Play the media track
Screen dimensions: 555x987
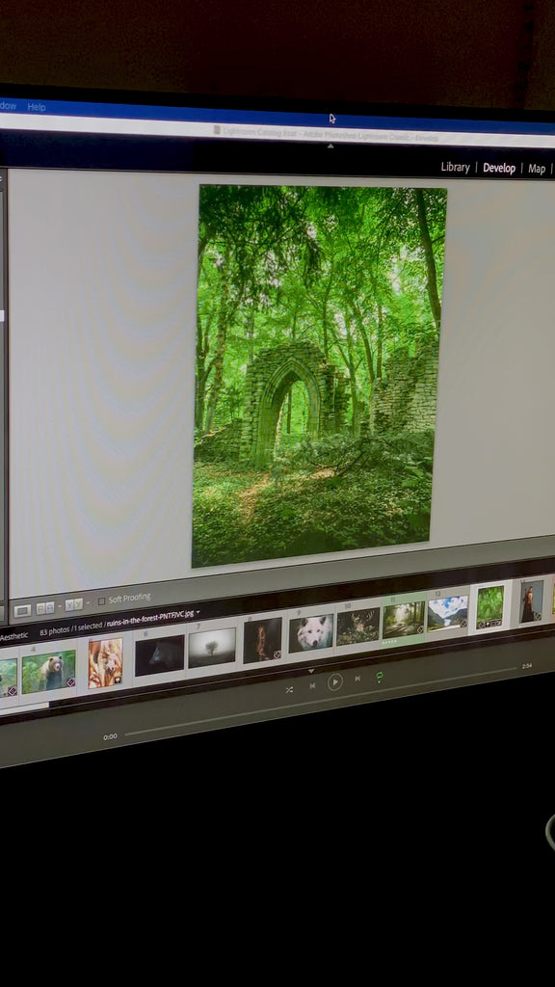334,681
